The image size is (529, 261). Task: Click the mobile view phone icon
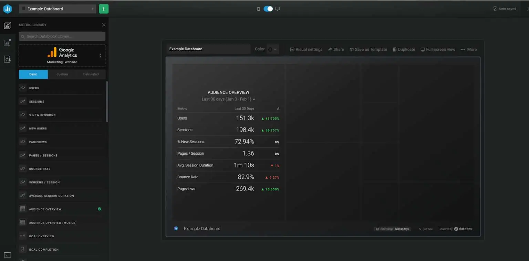pos(259,9)
